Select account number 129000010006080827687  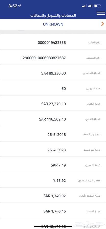point(43,58)
